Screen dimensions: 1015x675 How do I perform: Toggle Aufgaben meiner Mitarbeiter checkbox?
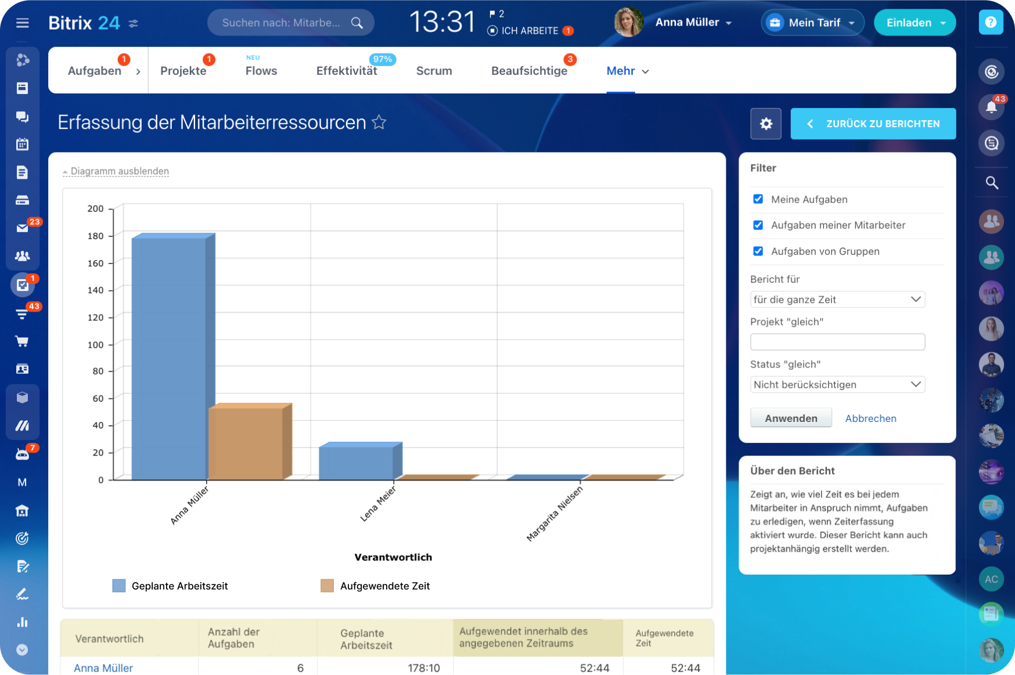point(758,225)
